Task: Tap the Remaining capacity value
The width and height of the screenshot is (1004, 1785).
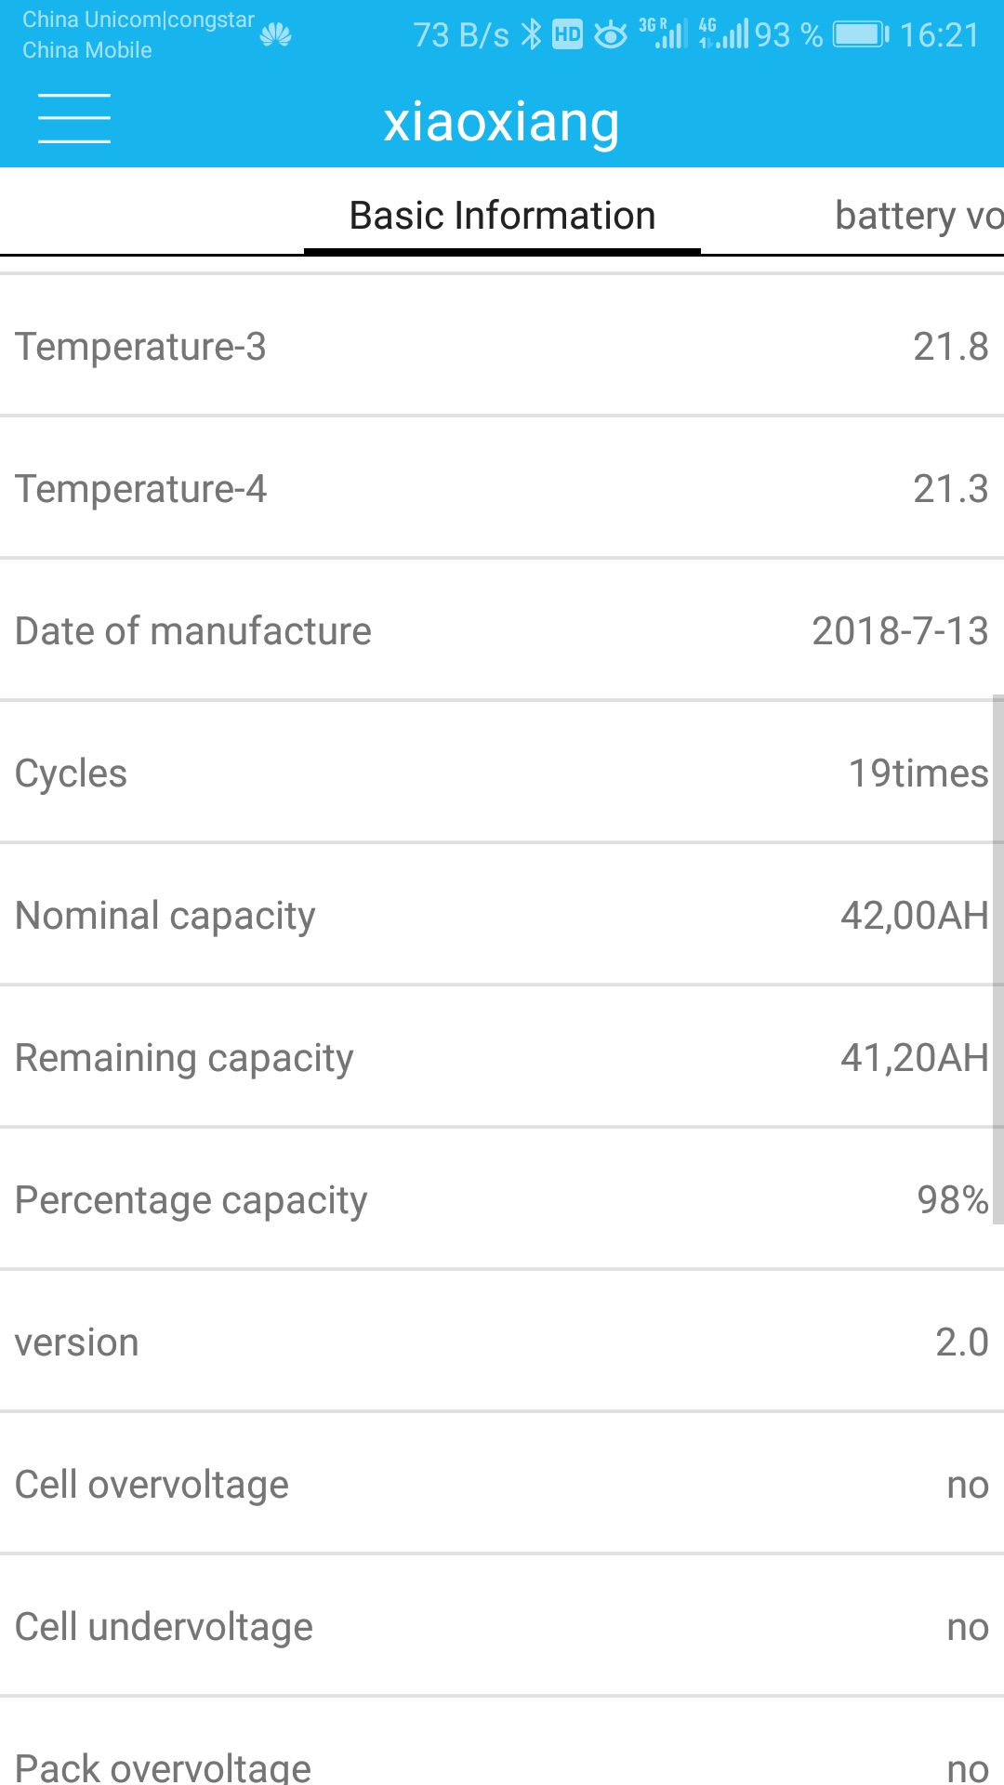Action: tap(914, 1058)
